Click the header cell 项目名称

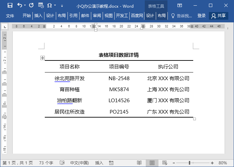(70, 66)
